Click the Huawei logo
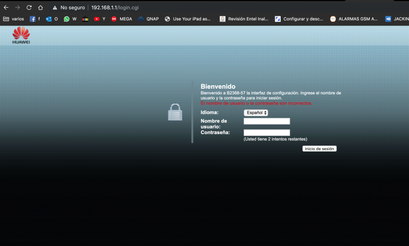The image size is (409, 246). 21,35
